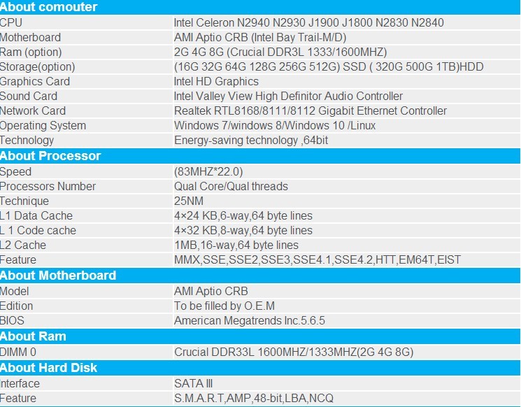Click the 'Intel HD Graphics' value
Viewport: 521px width, 407px height.
coord(216,82)
